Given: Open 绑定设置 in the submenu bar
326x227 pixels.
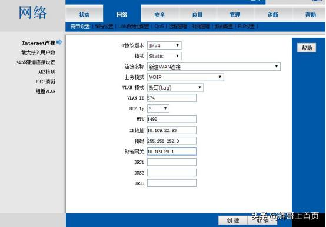Looking at the screenshot, I should [104, 27].
